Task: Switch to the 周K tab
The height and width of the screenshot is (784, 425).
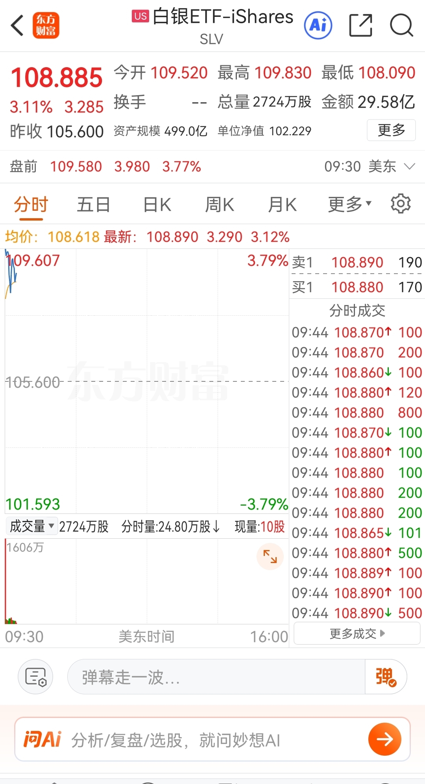Action: click(x=220, y=204)
